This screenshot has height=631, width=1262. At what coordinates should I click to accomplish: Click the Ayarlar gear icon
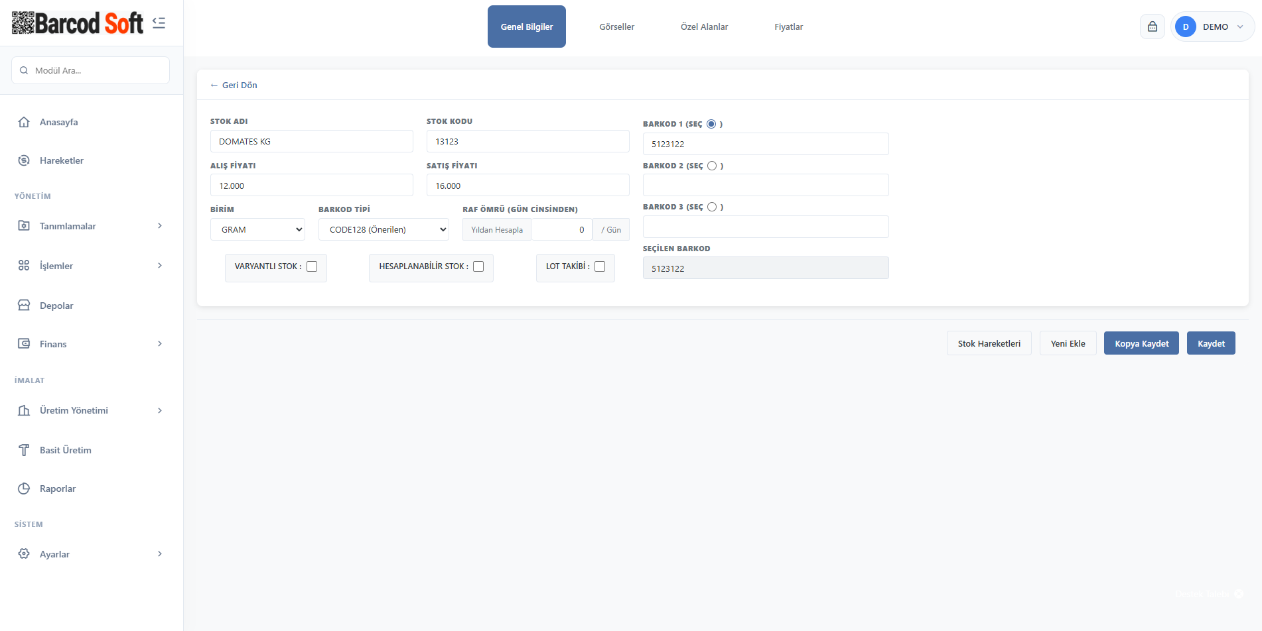[24, 554]
